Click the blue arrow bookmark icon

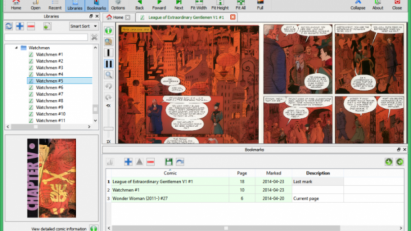[x=180, y=162]
